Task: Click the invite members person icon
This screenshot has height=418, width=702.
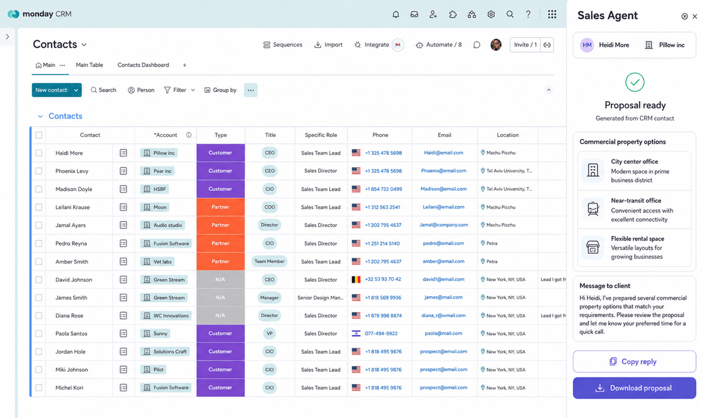Action: point(433,14)
